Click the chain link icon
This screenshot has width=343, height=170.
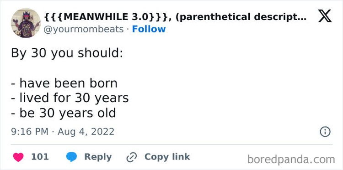(x=132, y=157)
